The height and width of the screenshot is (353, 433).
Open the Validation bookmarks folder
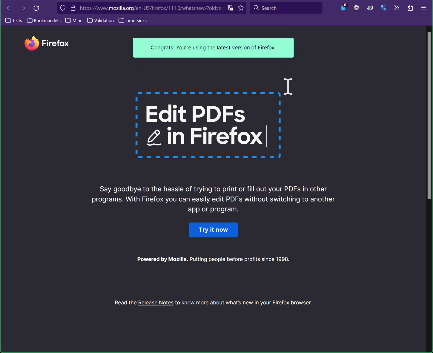pos(100,20)
